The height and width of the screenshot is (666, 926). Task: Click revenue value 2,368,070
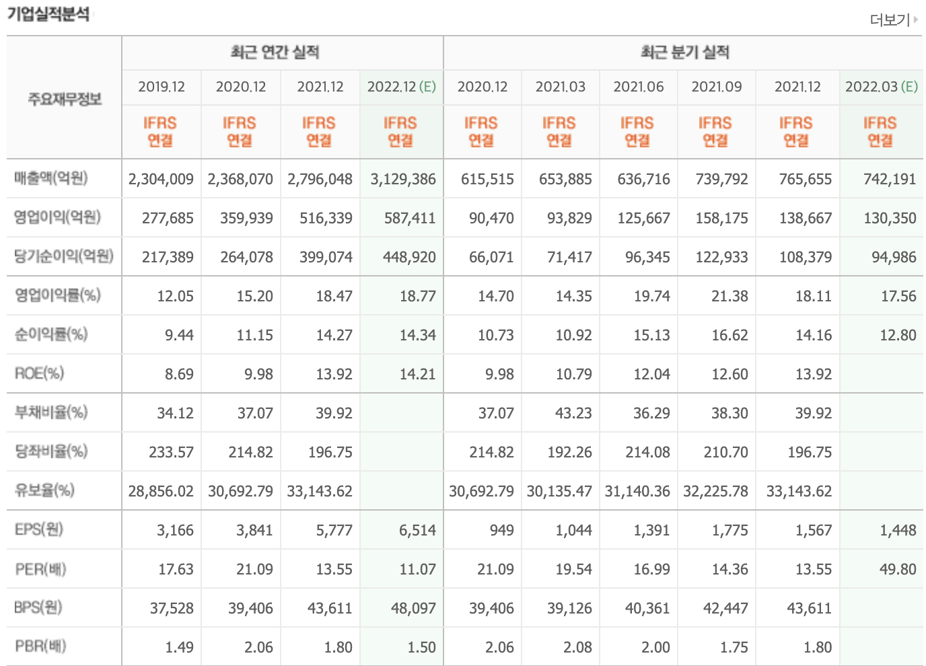(x=240, y=180)
